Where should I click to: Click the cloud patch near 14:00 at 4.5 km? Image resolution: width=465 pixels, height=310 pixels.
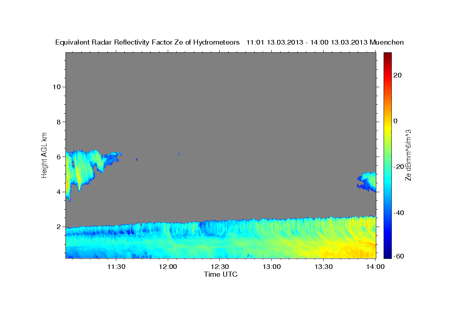[x=367, y=182]
